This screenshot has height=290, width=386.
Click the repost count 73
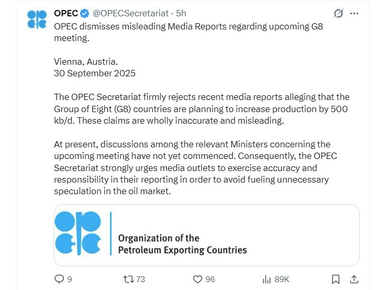pyautogui.click(x=140, y=279)
